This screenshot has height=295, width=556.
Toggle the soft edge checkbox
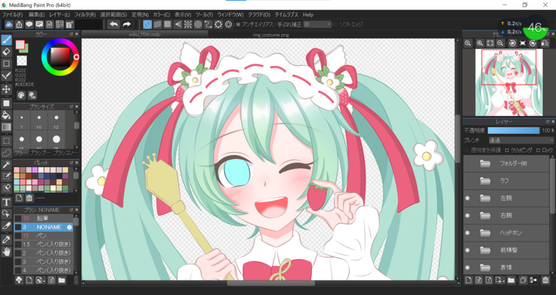tap(336, 24)
